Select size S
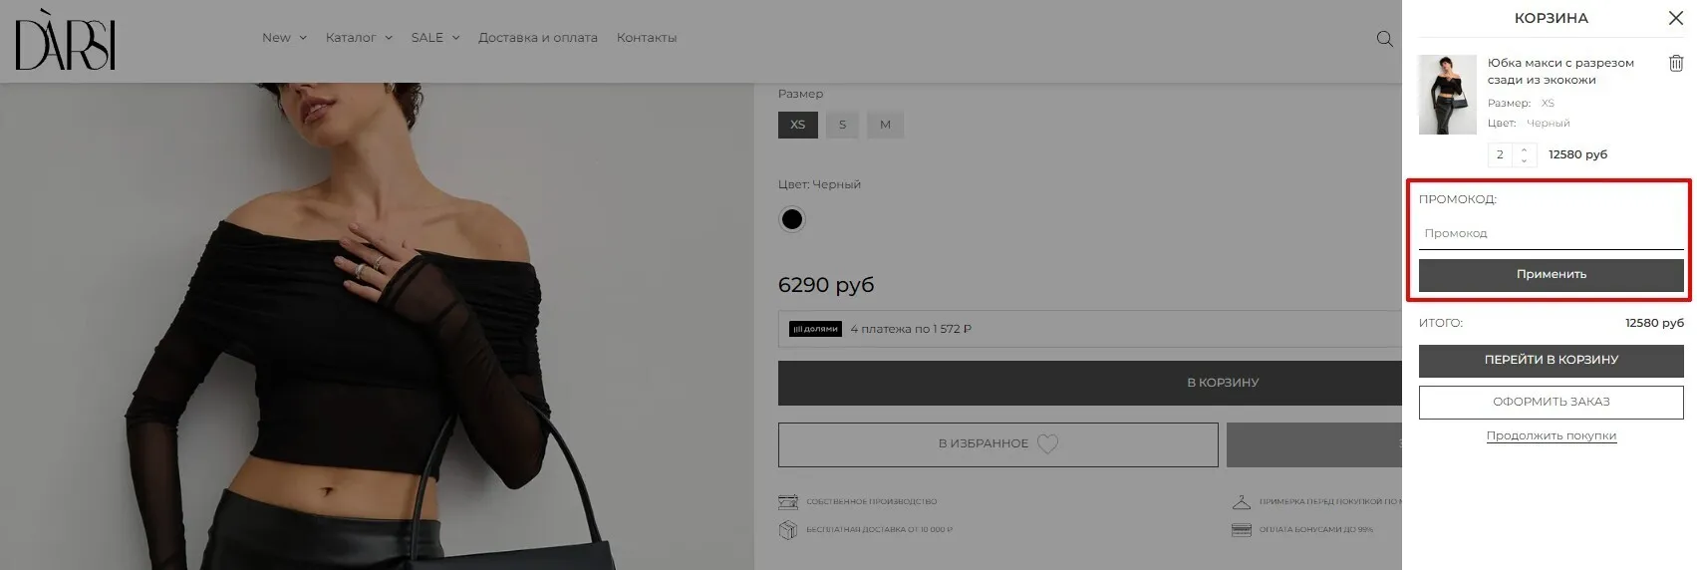 coord(842,125)
